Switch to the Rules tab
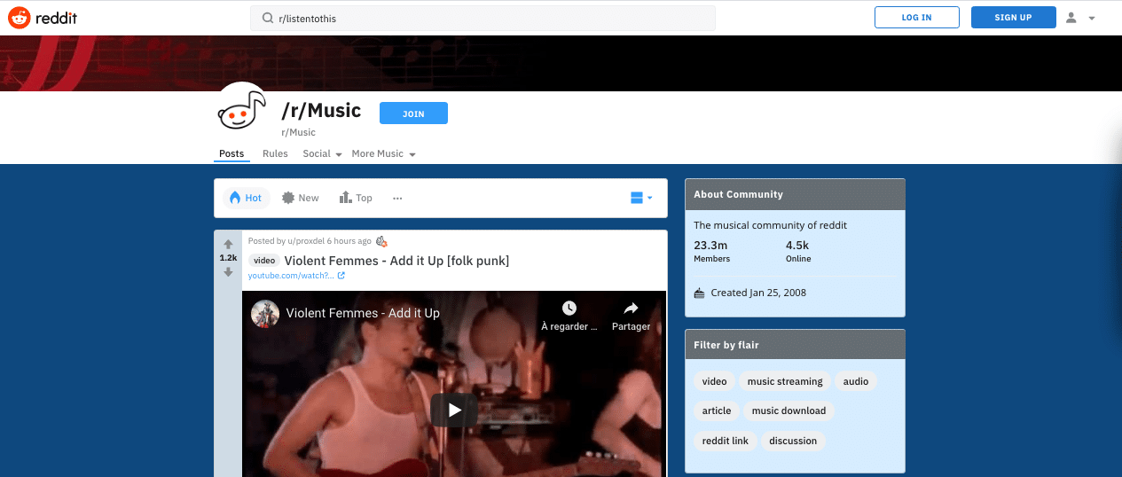 pyautogui.click(x=275, y=153)
